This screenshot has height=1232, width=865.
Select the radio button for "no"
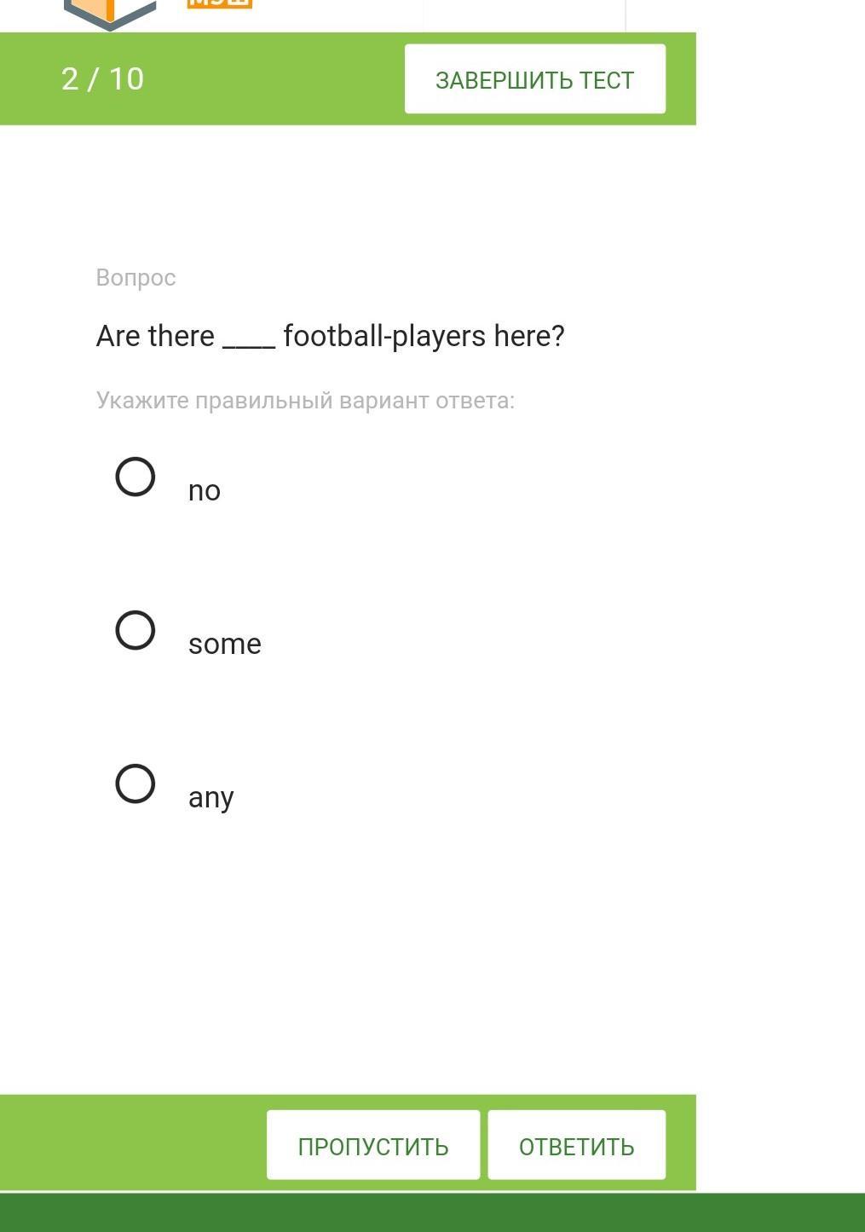[136, 477]
